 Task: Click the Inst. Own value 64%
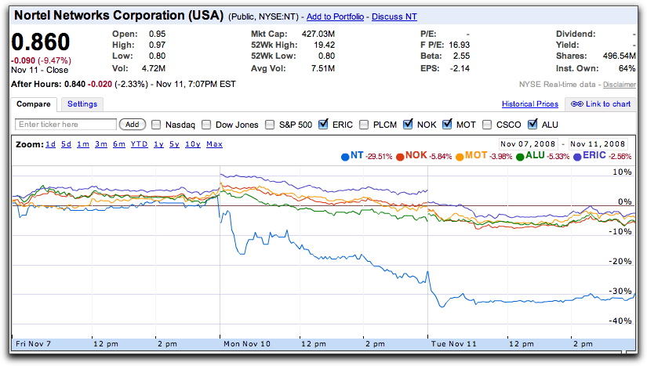coord(627,68)
